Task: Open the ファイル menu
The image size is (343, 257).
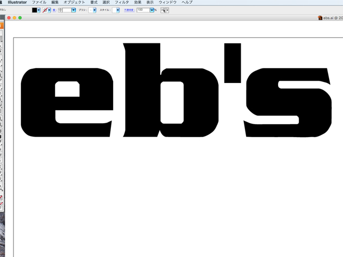Action: (x=39, y=3)
